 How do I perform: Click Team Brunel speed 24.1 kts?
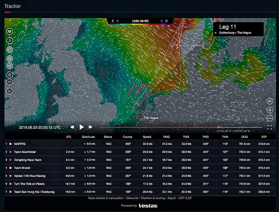[x=148, y=168]
